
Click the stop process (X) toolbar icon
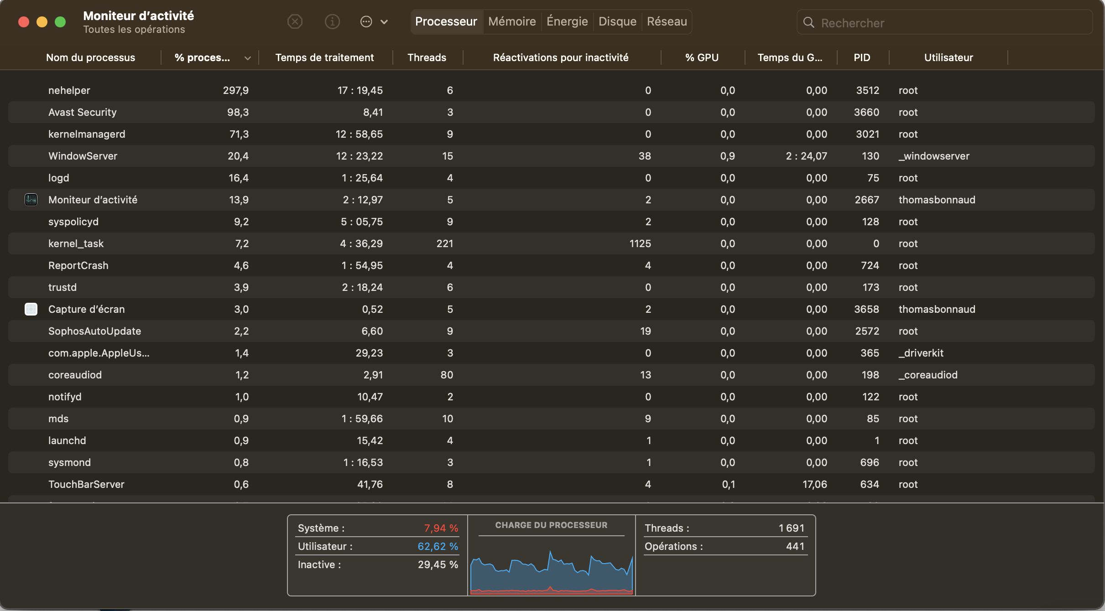[295, 21]
